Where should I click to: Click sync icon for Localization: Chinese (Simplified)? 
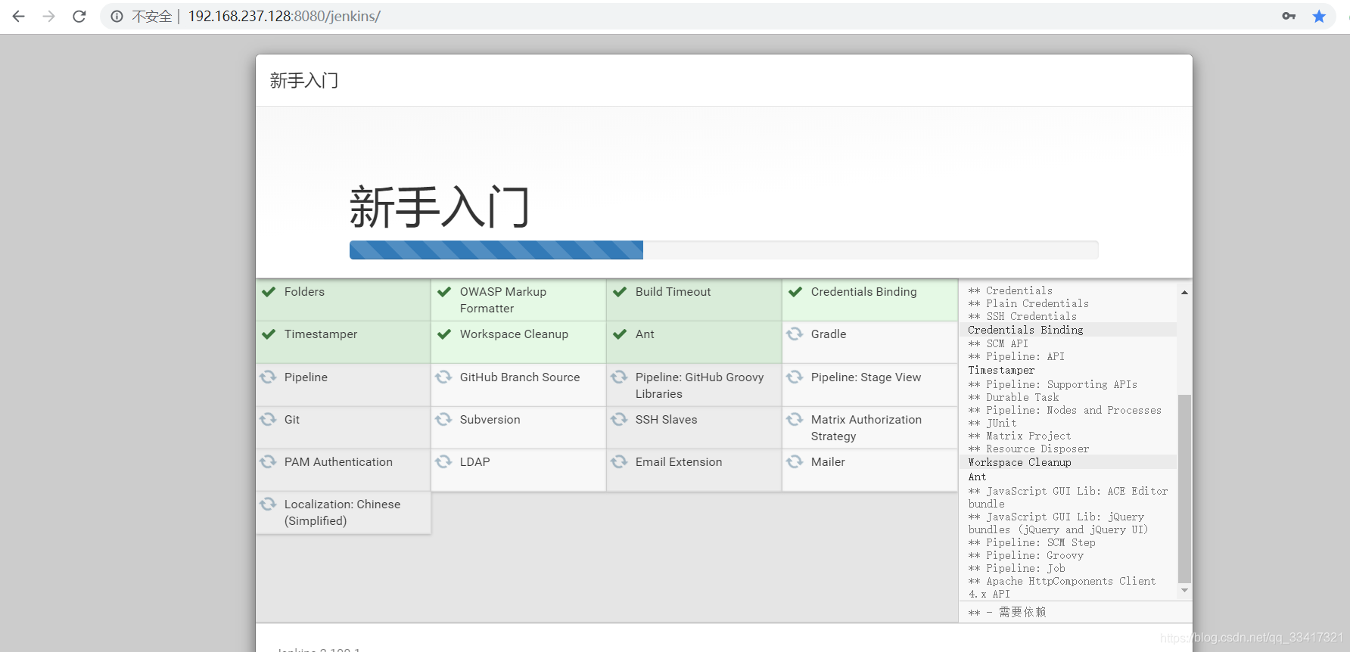(268, 504)
